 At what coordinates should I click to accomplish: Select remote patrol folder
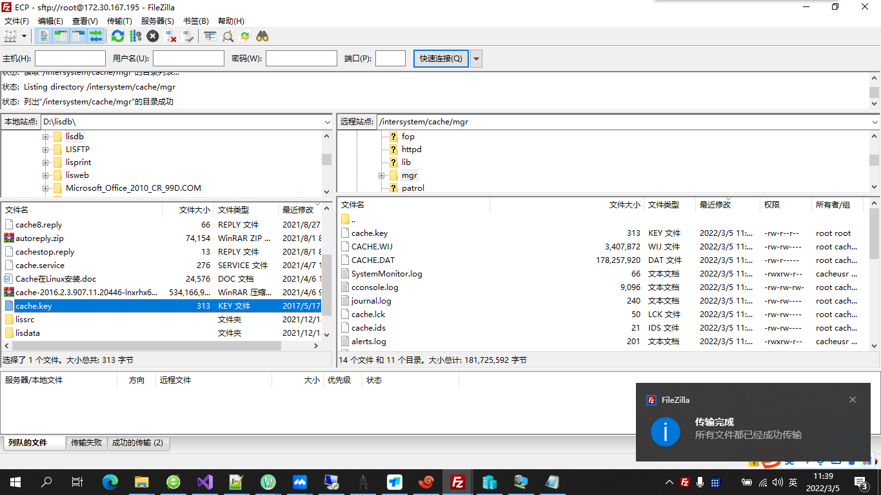pos(413,188)
